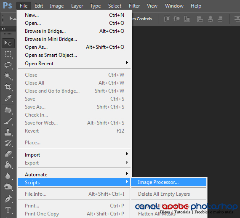Select the Magic Wand tool
This screenshot has width=240, height=218.
click(8, 76)
